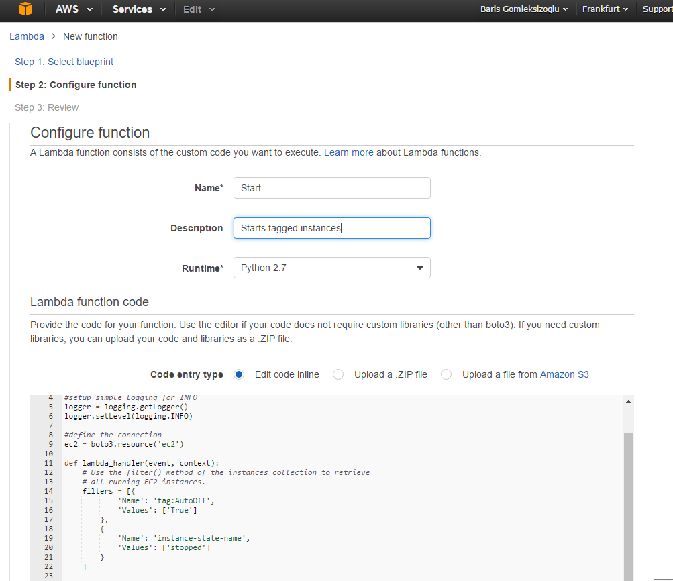Click the orange AWS cube logo
The height and width of the screenshot is (581, 673).
tap(25, 9)
